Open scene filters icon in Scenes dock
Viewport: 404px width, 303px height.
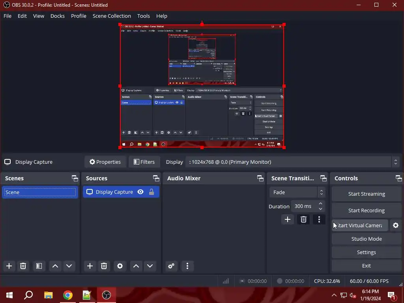(x=39, y=266)
